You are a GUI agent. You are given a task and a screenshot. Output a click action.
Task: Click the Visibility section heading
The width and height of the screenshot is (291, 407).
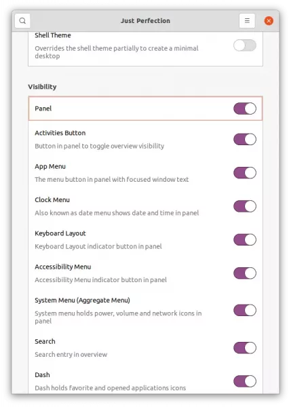coord(42,87)
